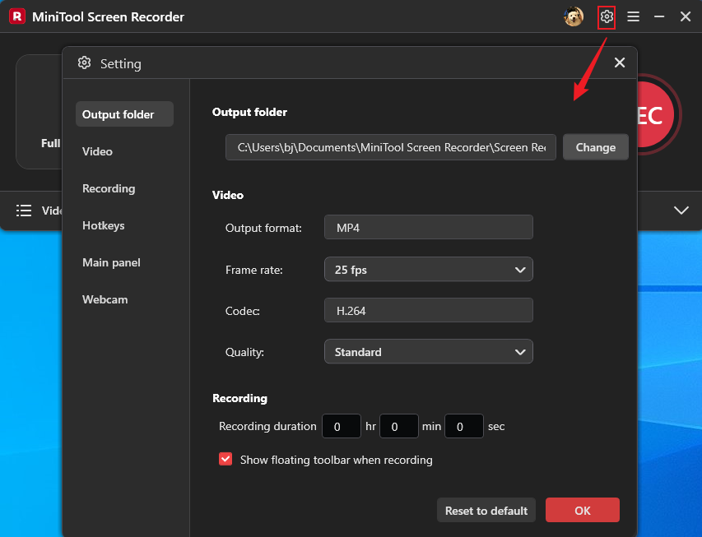Click the Change button for output folder
The width and height of the screenshot is (702, 537).
point(595,147)
